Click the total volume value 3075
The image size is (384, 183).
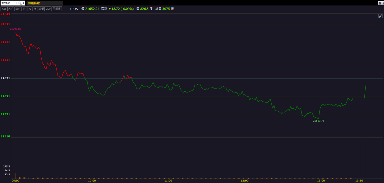coord(166,9)
